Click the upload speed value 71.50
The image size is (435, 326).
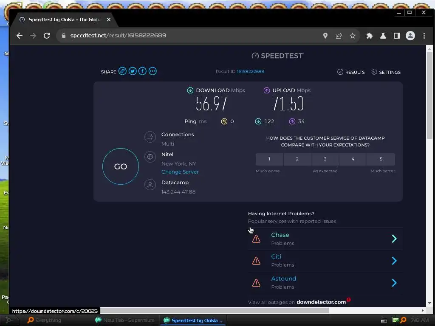tap(288, 104)
